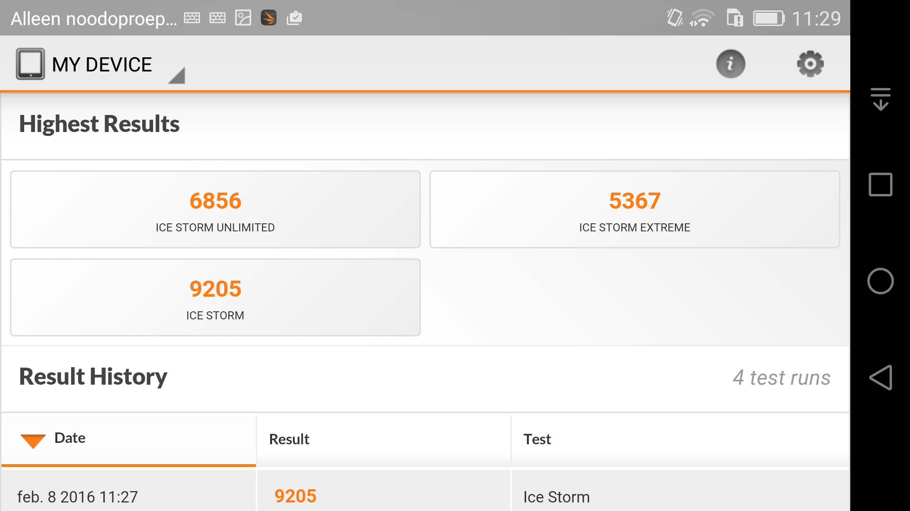
Task: Tap the battery status icon
Action: 769,18
